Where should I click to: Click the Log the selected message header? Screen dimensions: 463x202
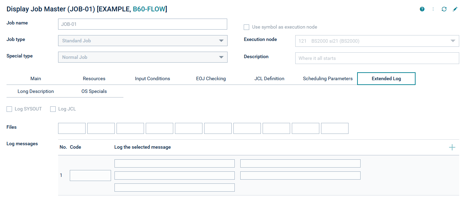pos(143,147)
